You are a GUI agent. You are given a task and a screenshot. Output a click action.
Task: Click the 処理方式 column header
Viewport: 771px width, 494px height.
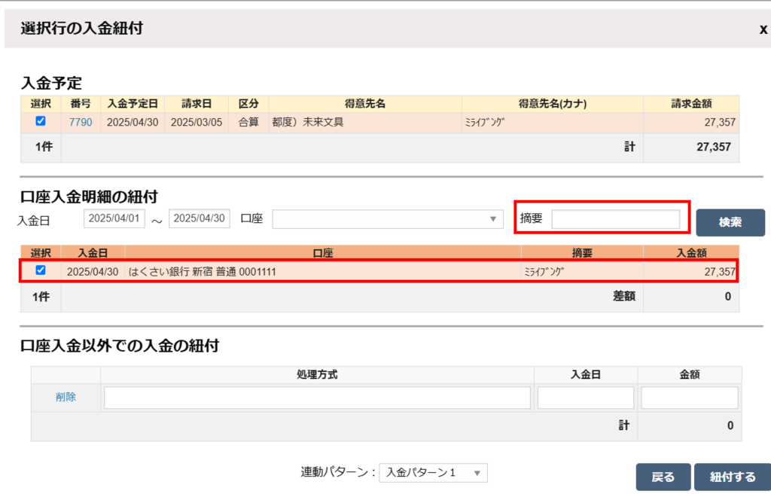317,375
